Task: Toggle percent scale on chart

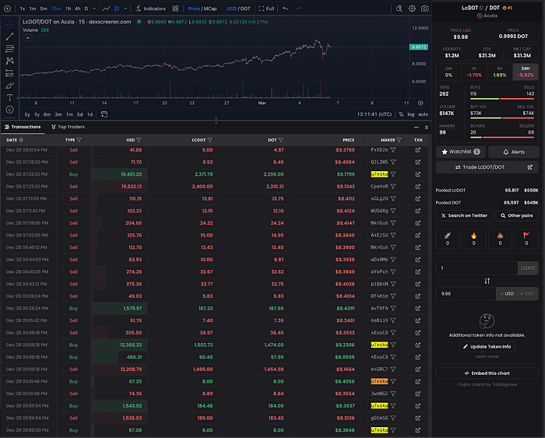Action: tap(401, 114)
